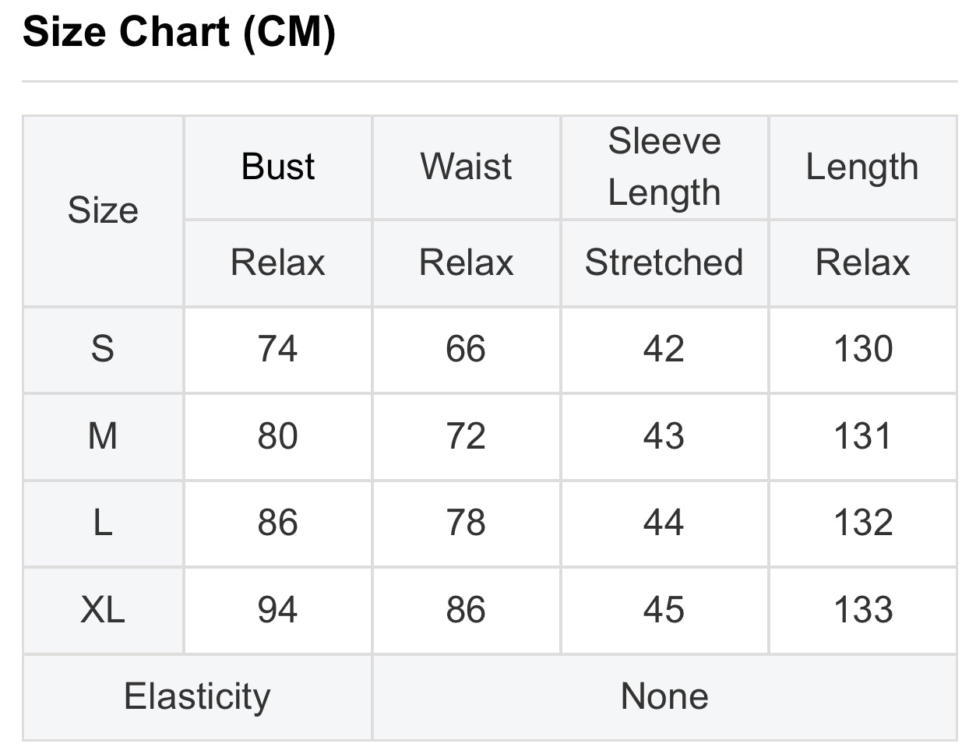
Task: Click the Elasticity row label
Action: (197, 696)
